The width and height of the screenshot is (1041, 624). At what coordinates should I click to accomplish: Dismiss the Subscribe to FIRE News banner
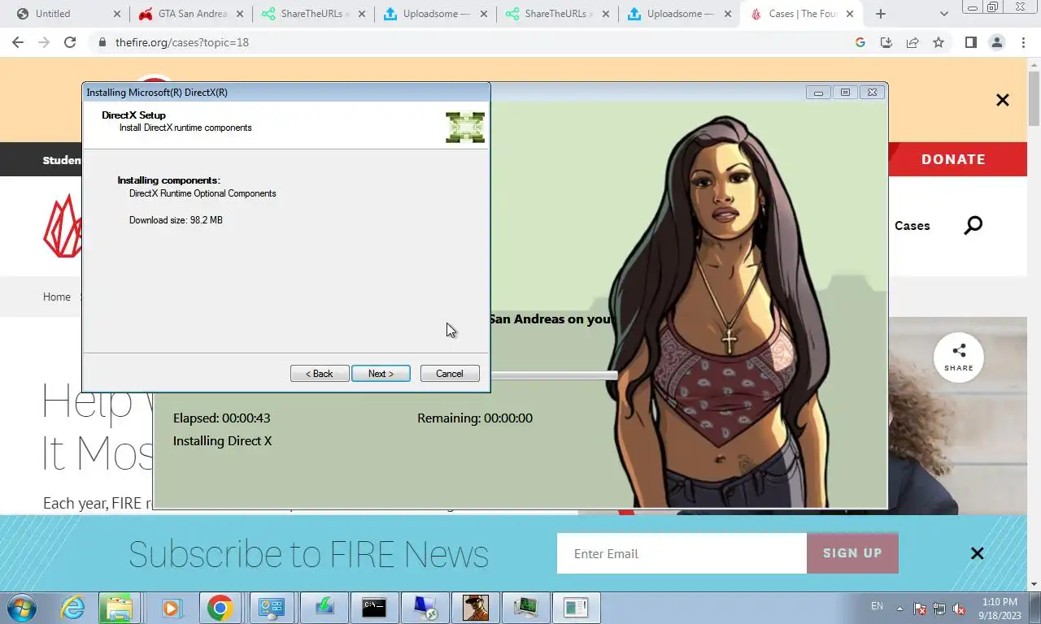(x=977, y=553)
